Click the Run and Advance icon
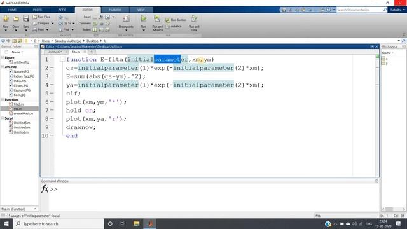This screenshot has width=407, height=229. click(x=157, y=18)
